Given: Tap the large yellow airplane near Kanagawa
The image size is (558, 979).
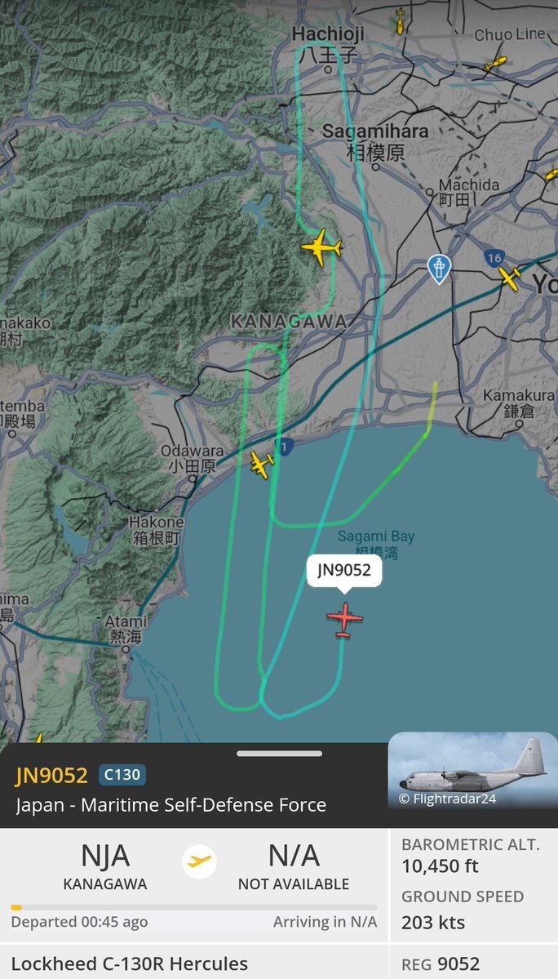Looking at the screenshot, I should point(321,248).
